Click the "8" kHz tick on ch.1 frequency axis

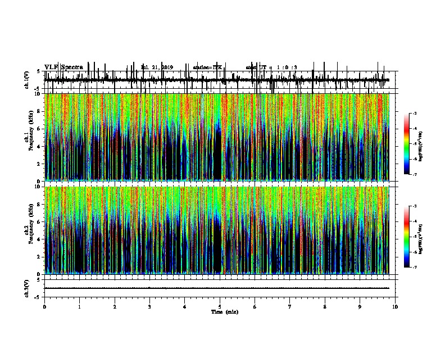(x=39, y=111)
